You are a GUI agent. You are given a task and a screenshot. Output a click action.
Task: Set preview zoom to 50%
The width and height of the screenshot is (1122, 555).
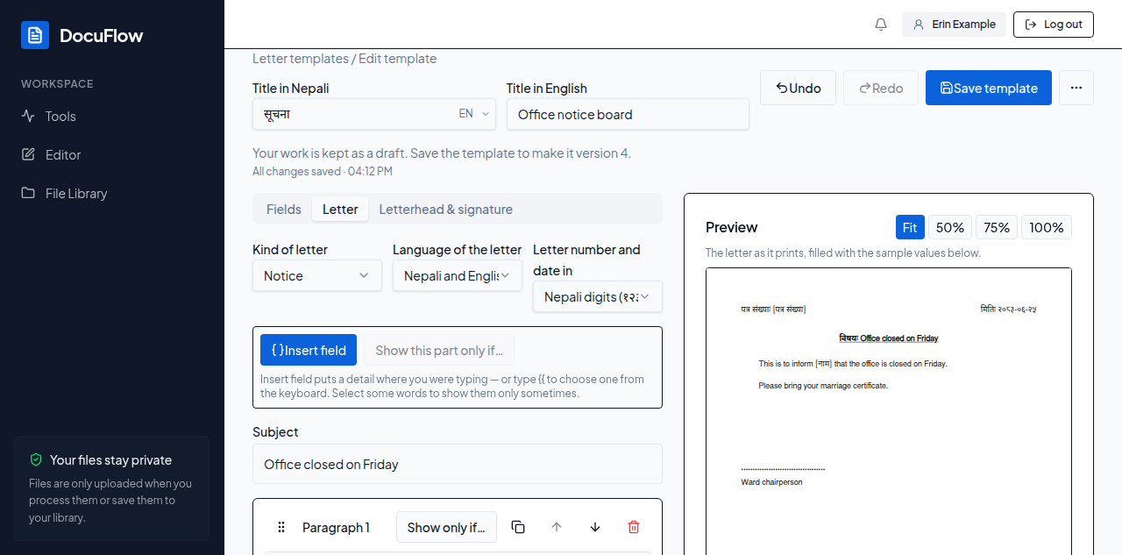(x=950, y=227)
